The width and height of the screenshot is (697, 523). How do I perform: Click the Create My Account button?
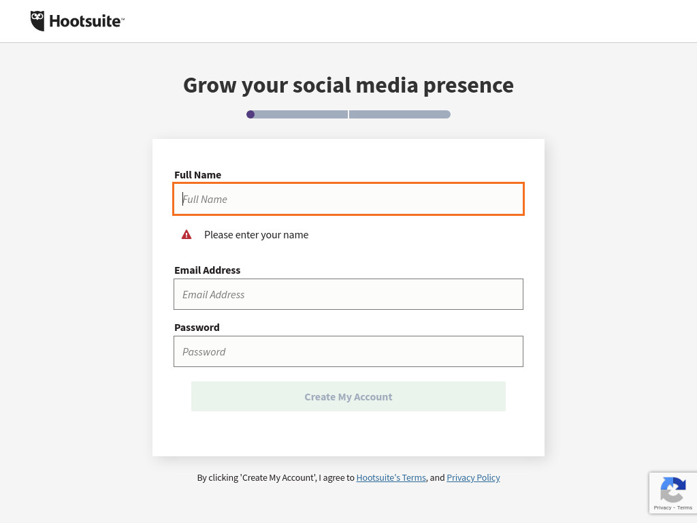pos(348,396)
